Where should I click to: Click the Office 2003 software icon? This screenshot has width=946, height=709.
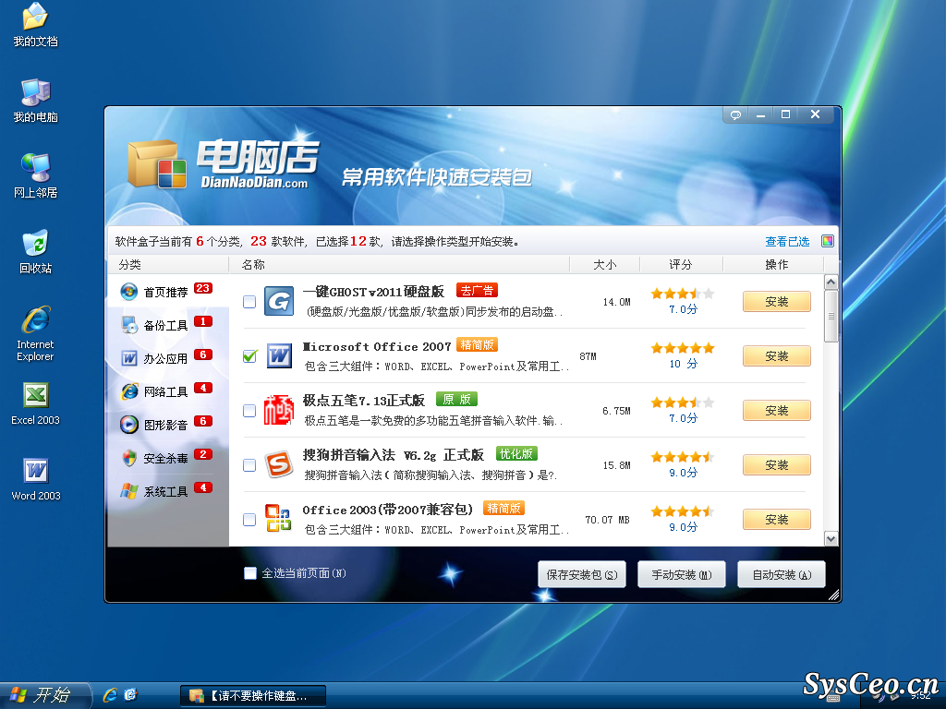point(279,519)
